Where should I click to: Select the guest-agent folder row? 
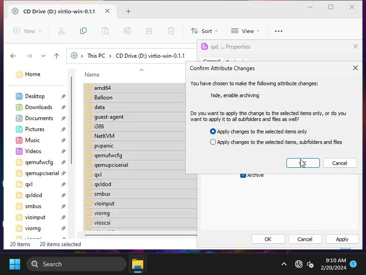(x=140, y=117)
